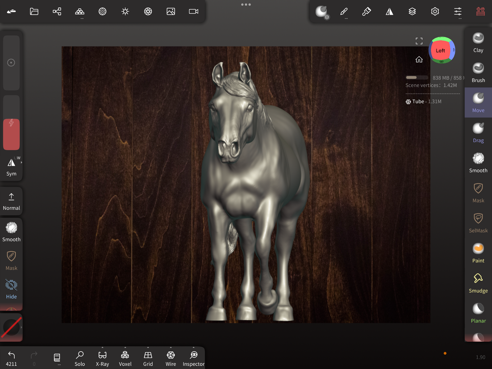Expand the Inspector options arrow
The image size is (492, 369).
193,348
